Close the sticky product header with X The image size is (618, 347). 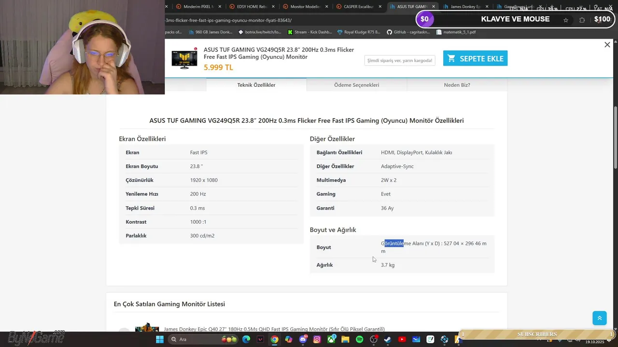click(607, 45)
